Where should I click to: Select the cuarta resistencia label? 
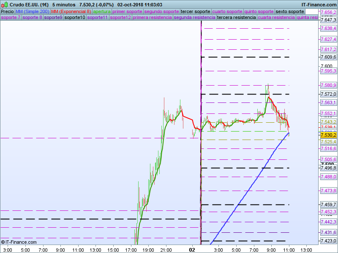click(x=276, y=17)
